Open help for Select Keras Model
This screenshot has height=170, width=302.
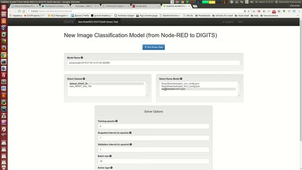pos(181,79)
